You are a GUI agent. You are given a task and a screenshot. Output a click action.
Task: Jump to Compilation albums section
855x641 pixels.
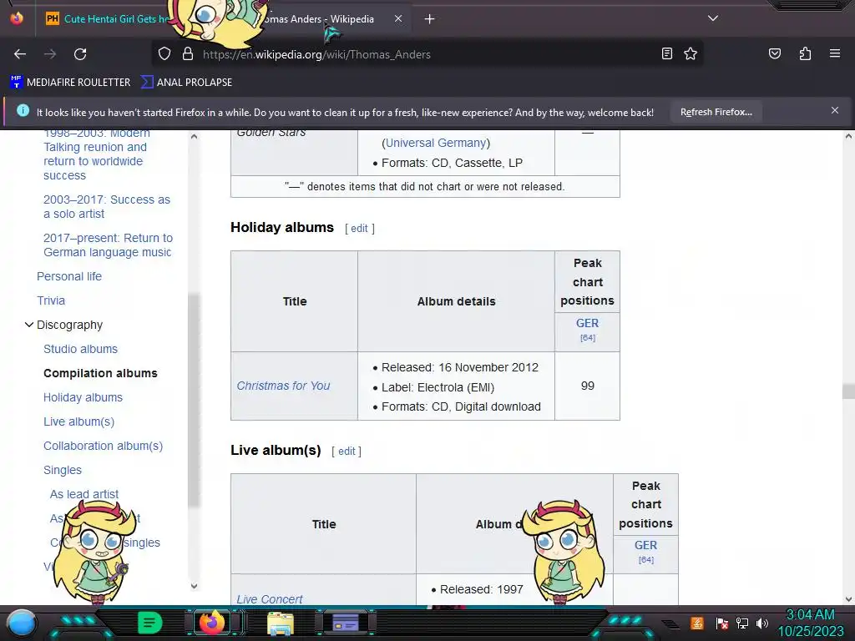(x=100, y=373)
